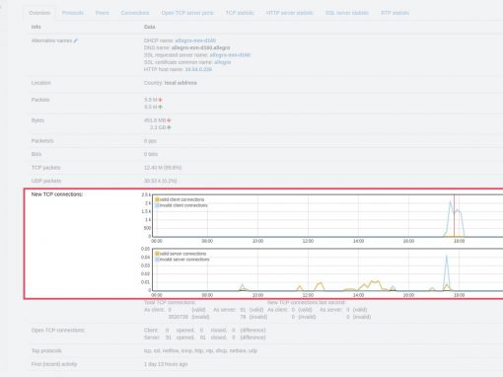Toggle the valid server connections legend swatch
This screenshot has height=377, width=503.
tap(157, 254)
